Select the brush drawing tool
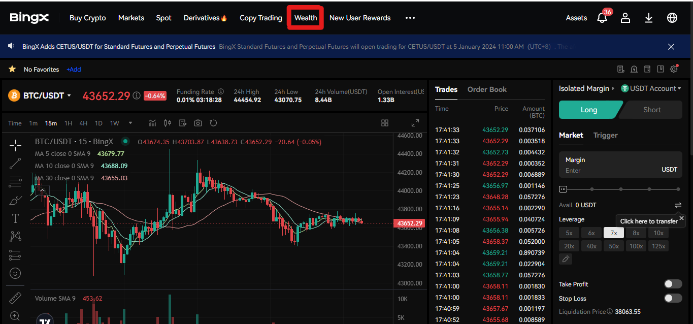 15,200
